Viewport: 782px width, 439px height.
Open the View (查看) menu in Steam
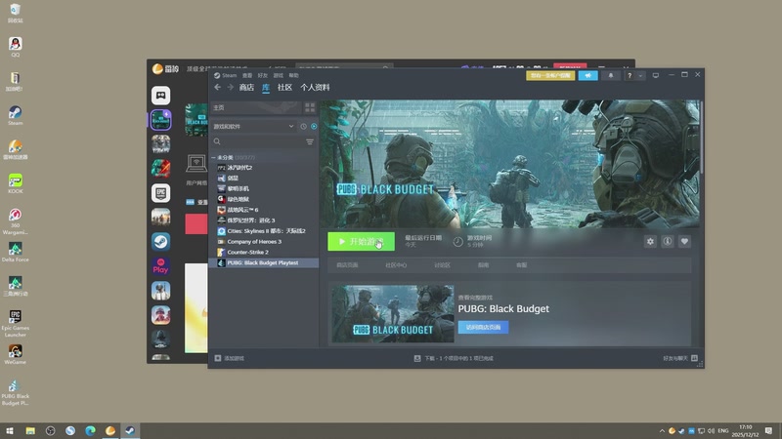(x=247, y=76)
